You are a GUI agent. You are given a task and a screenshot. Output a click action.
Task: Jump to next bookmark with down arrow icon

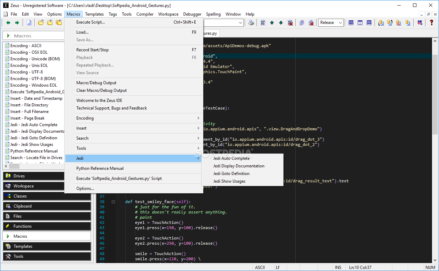click(281, 23)
